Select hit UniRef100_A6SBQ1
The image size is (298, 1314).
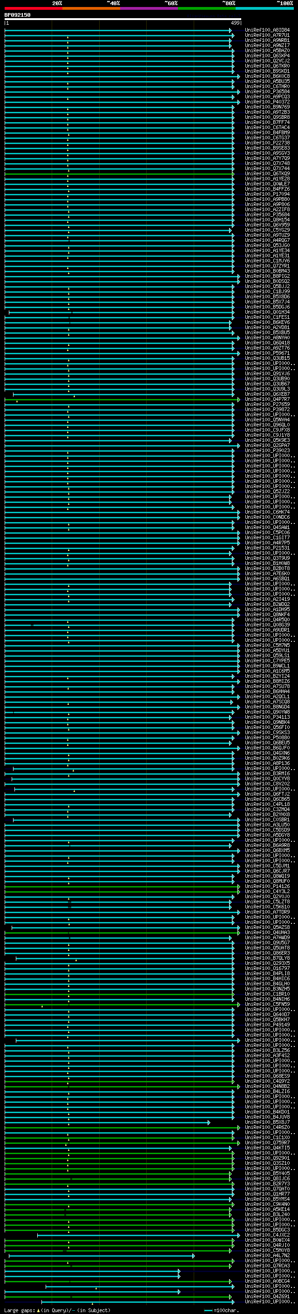coord(267,578)
